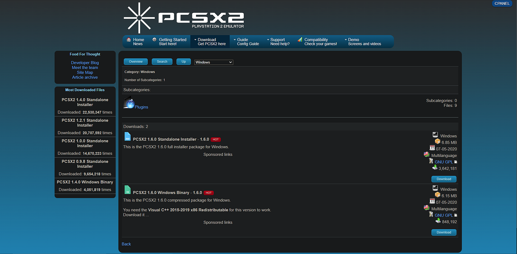Click the Back link at the bottom
Viewport: 517px width, 254px height.
pos(126,244)
